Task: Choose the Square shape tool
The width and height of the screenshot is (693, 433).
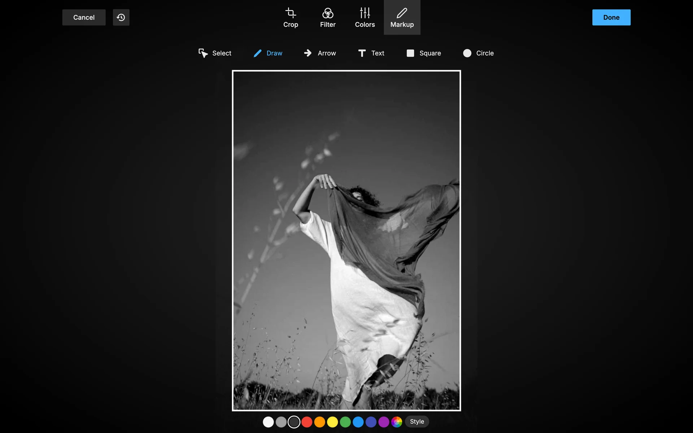Action: click(424, 53)
